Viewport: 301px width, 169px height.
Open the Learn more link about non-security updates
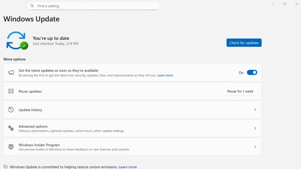click(x=165, y=75)
